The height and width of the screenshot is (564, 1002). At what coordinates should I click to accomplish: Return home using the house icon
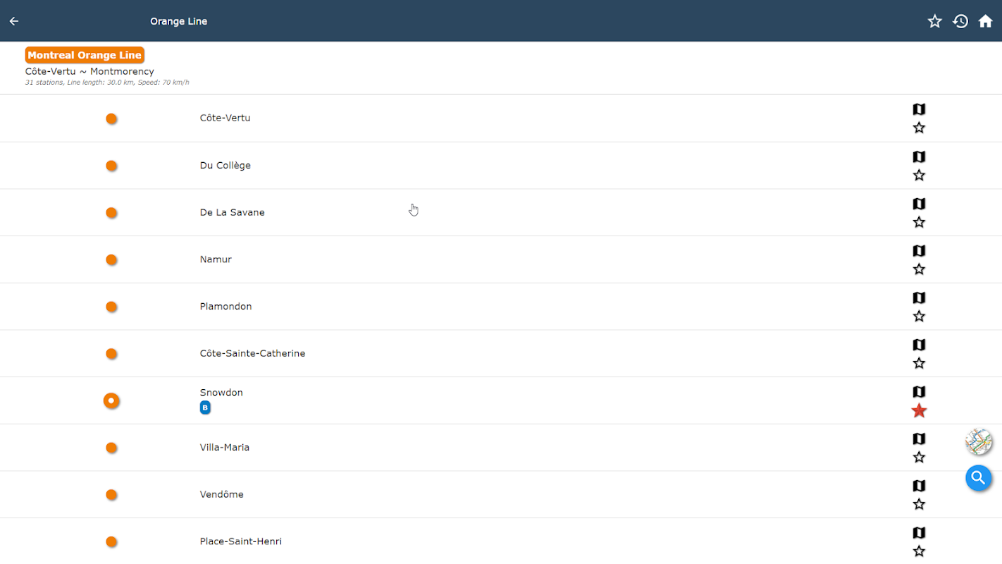point(985,21)
